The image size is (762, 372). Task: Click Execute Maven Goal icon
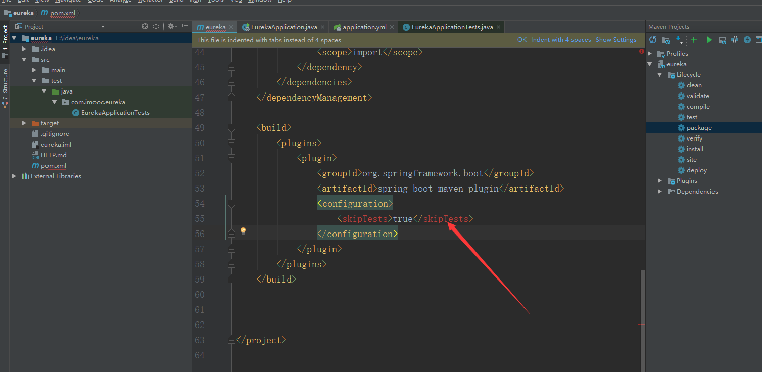click(x=722, y=40)
